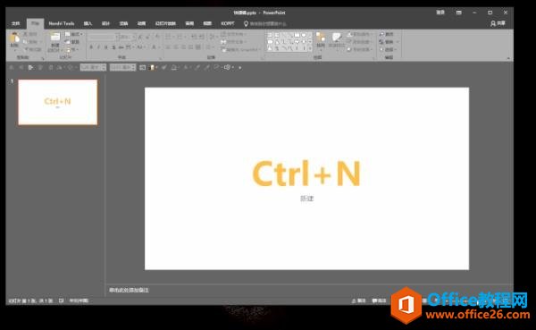
Task: Apply strikethrough with the abc icon
Action: click(x=121, y=47)
